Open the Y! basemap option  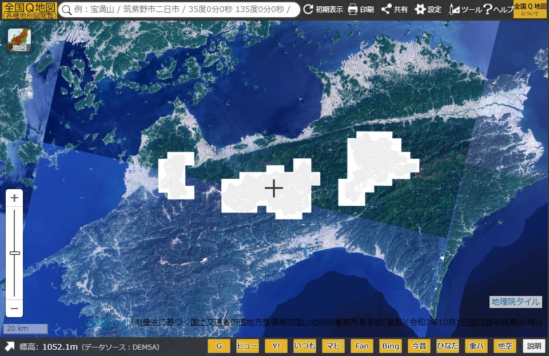[276, 346]
